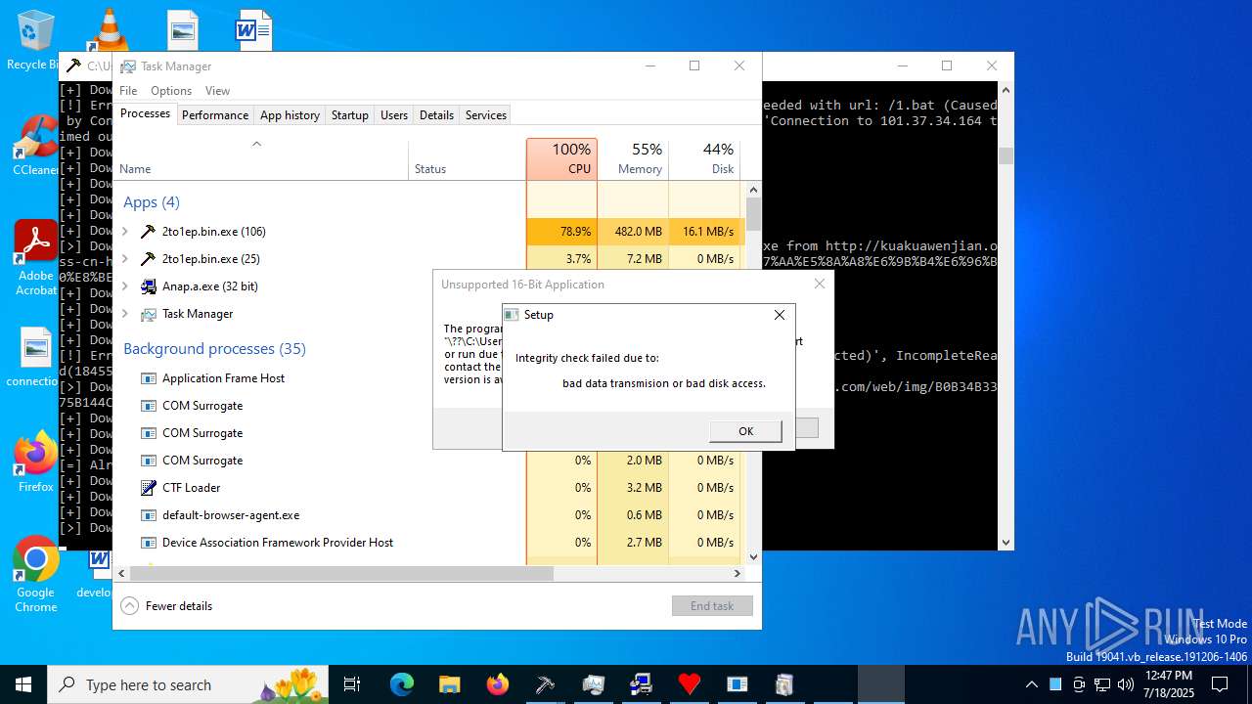This screenshot has height=704, width=1252.
Task: Select the Processes tab
Action: click(x=145, y=113)
